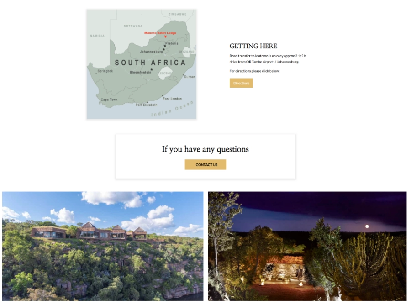Select the Bloemfontein star marker
The height and width of the screenshot is (305, 411).
coord(152,69)
